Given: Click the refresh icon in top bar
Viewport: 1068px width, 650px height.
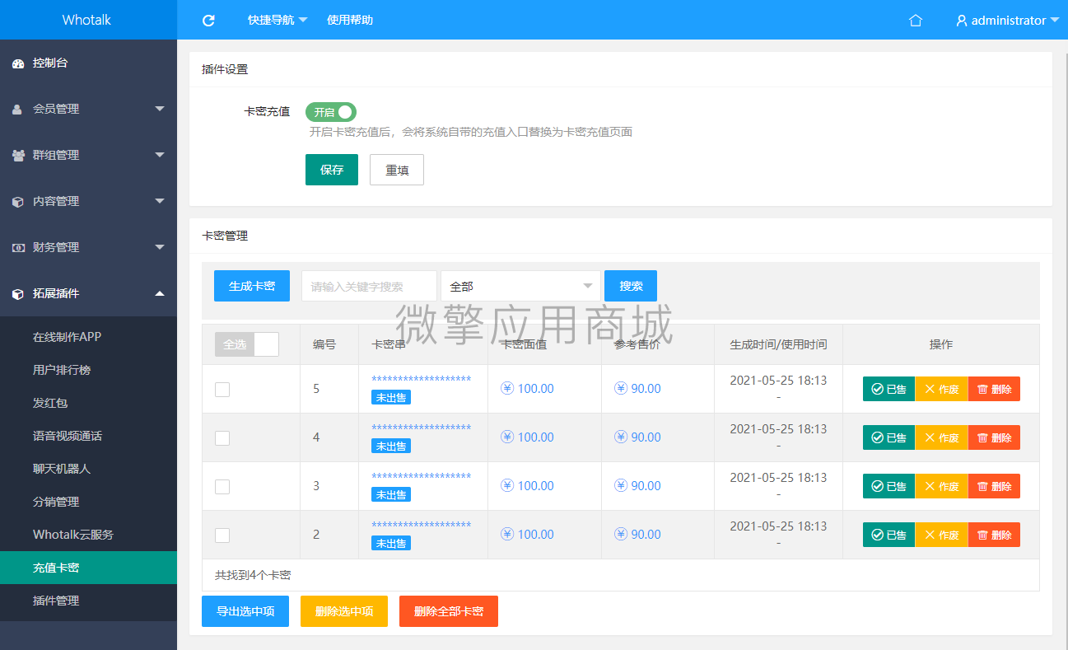Looking at the screenshot, I should point(208,21).
